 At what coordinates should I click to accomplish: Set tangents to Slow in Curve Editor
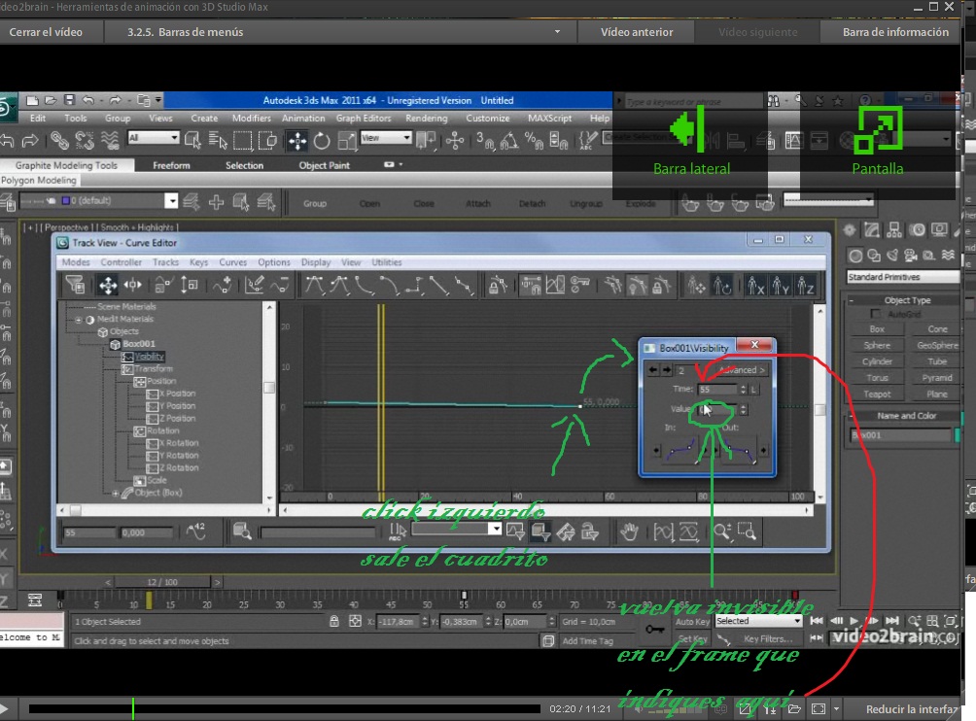pos(389,286)
